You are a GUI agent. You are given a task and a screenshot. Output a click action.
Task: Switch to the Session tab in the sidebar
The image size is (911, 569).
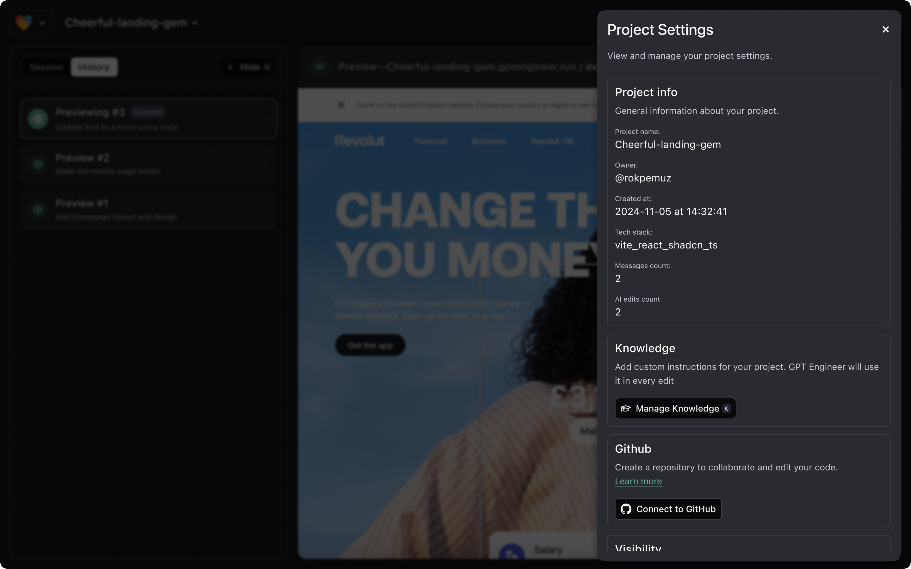[x=47, y=67]
